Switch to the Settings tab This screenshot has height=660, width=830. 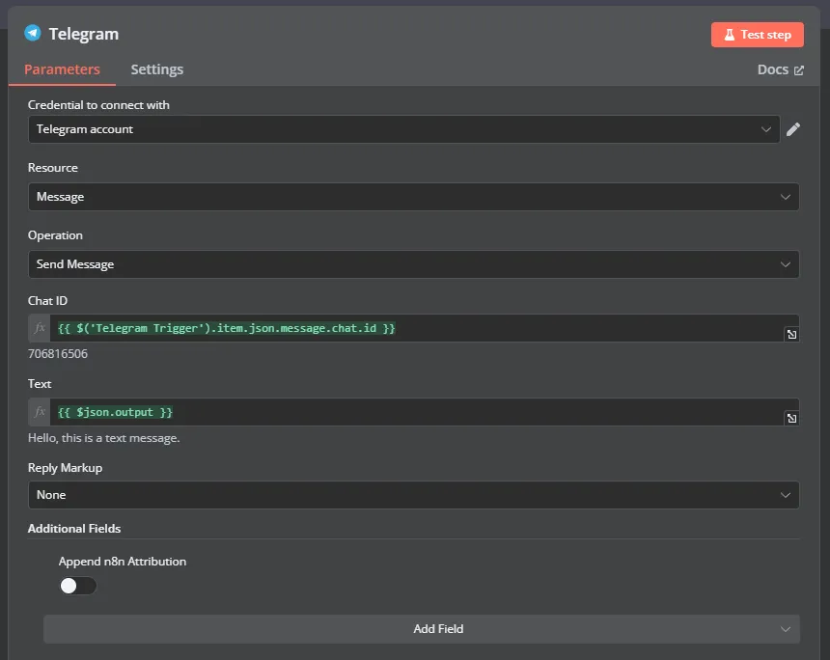[x=156, y=69]
